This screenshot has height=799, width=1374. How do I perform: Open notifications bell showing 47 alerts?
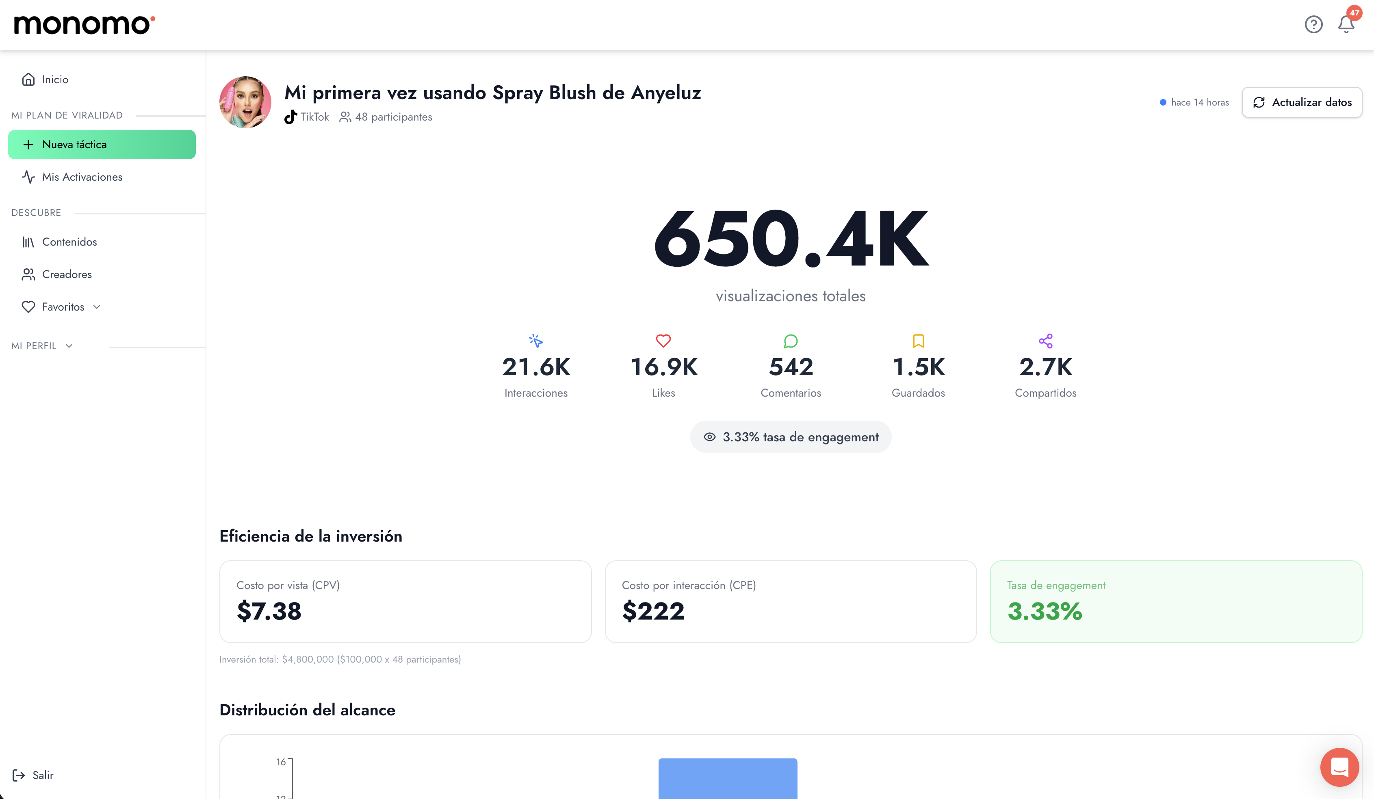1346,24
